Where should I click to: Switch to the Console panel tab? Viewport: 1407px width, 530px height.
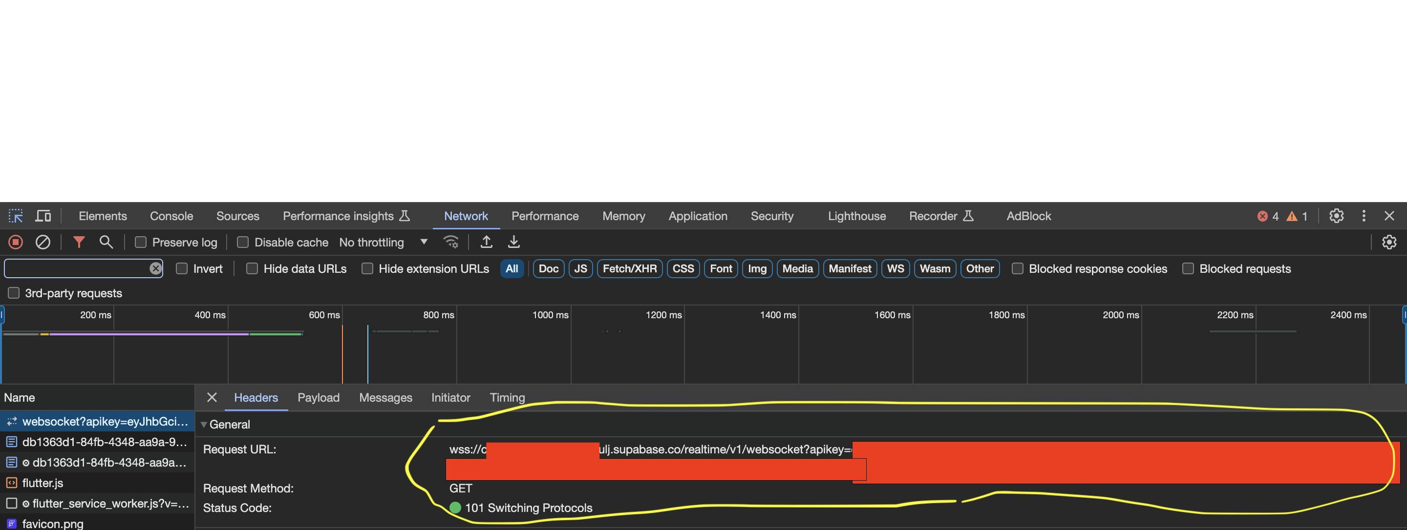171,216
